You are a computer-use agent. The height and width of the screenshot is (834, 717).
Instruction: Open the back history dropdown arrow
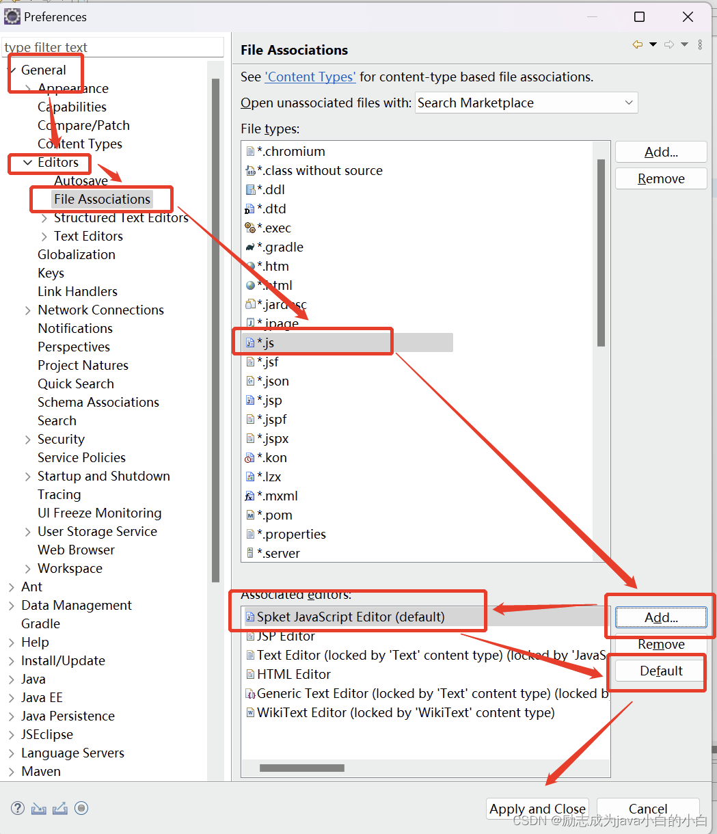(x=653, y=44)
